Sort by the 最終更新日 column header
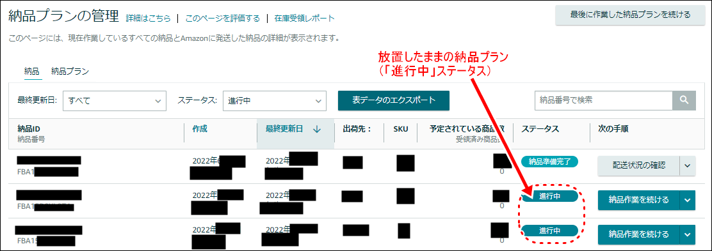Image resolution: width=712 pixels, height=251 pixels. tap(284, 128)
